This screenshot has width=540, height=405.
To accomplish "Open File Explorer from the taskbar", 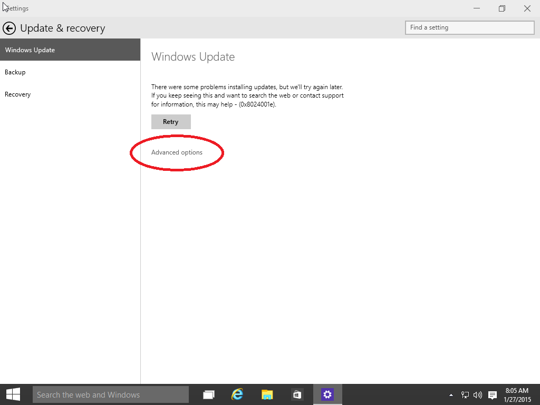I will (267, 394).
